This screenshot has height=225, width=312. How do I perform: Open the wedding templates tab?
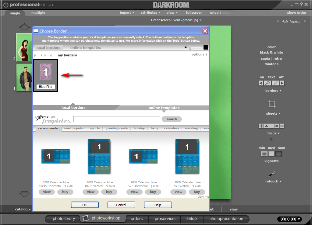point(191,128)
